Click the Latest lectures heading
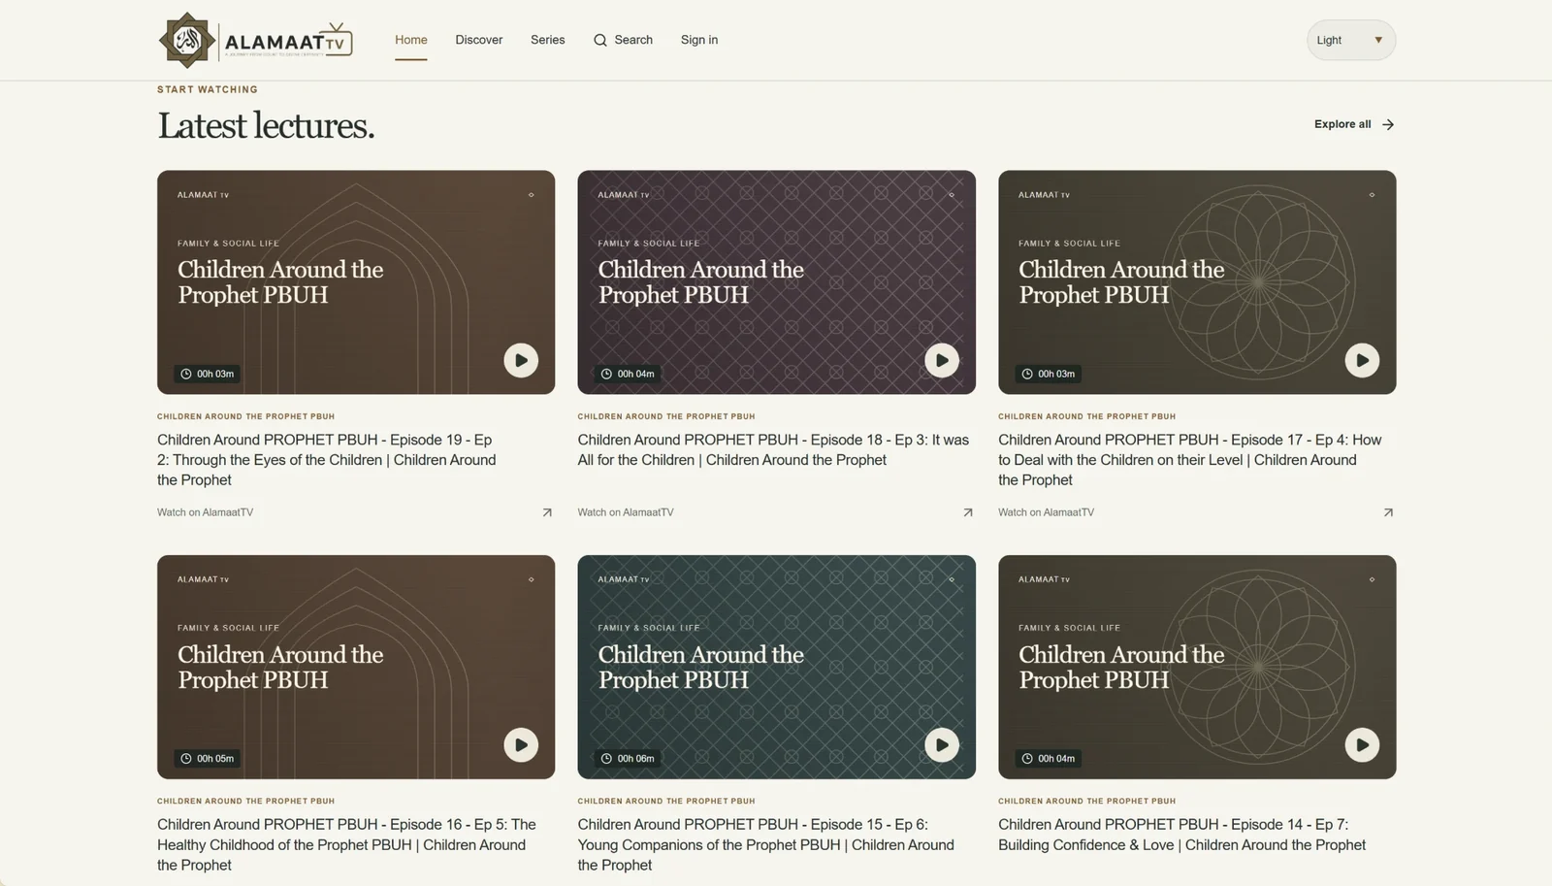The image size is (1552, 886). 266,125
